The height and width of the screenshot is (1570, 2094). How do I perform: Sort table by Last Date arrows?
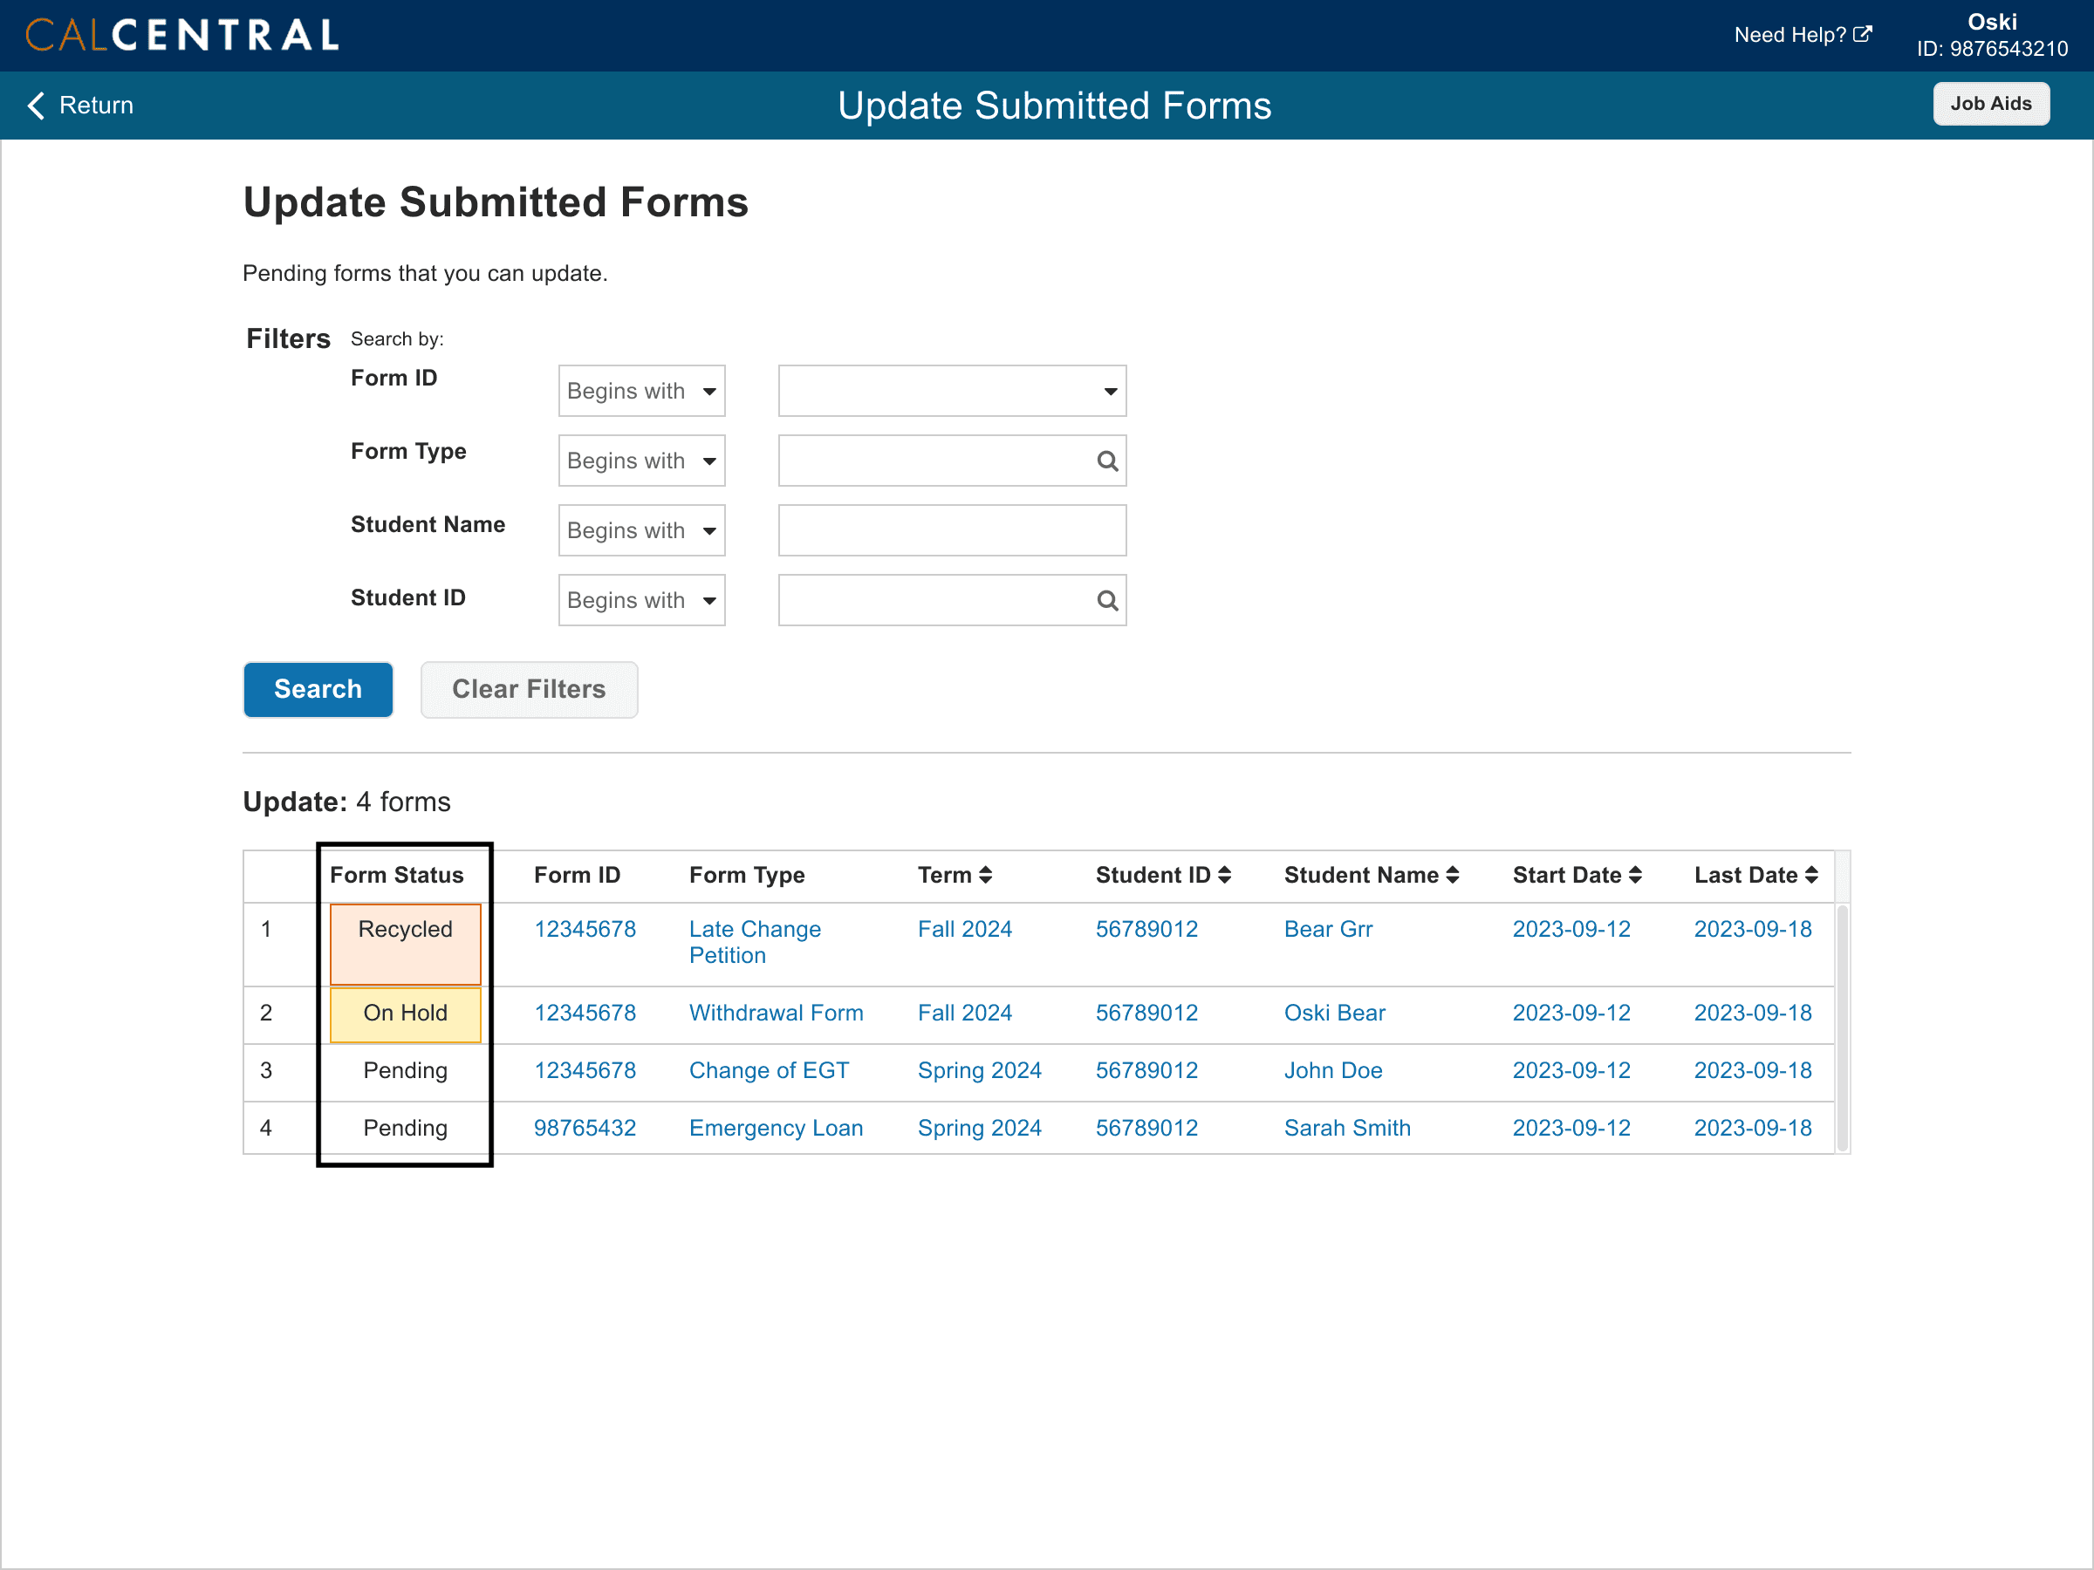click(1811, 875)
